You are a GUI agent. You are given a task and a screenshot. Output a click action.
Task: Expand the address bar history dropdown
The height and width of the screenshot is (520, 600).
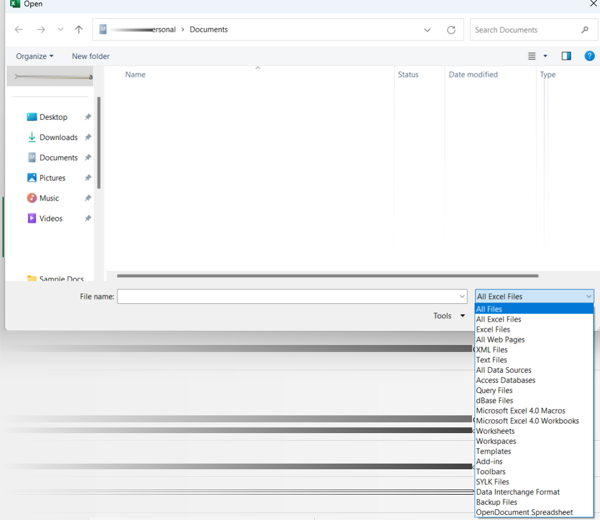428,30
